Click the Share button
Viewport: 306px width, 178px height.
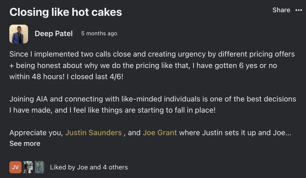pos(281,10)
